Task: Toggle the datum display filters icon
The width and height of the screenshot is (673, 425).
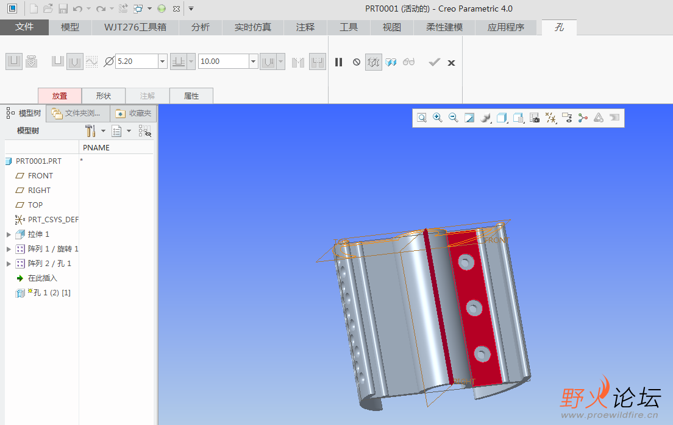Action: 550,118
